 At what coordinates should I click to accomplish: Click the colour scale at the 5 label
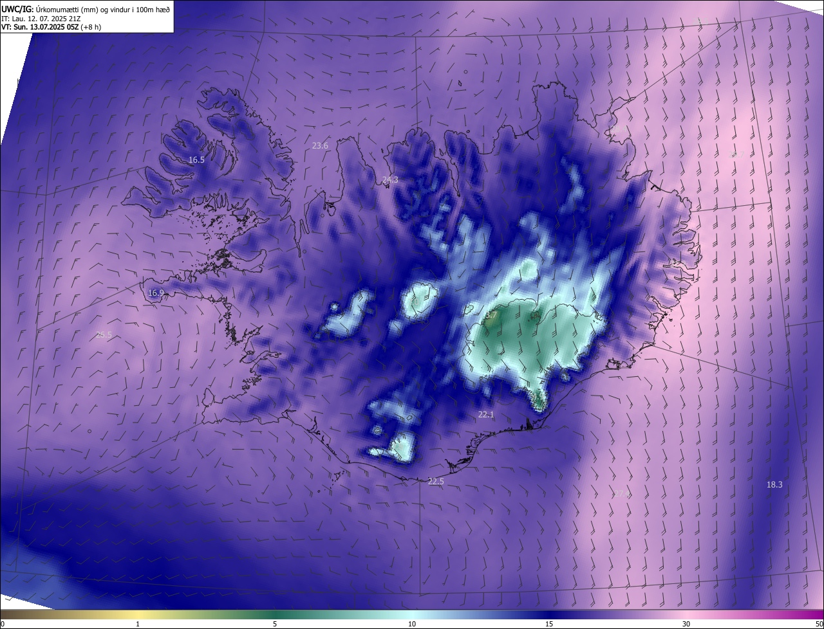(275, 624)
